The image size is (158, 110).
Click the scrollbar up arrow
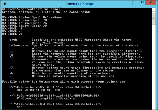pyautogui.click(x=154, y=10)
